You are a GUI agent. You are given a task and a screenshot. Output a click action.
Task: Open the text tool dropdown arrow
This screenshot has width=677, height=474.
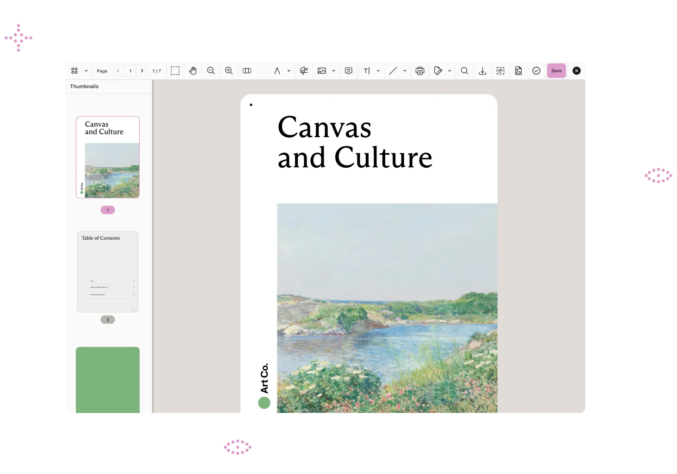pos(378,71)
